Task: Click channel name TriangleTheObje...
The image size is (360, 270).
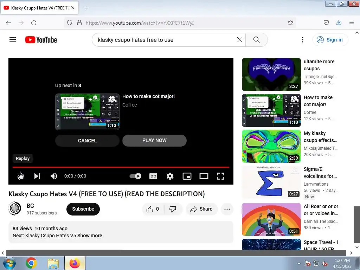Action: click(320, 76)
